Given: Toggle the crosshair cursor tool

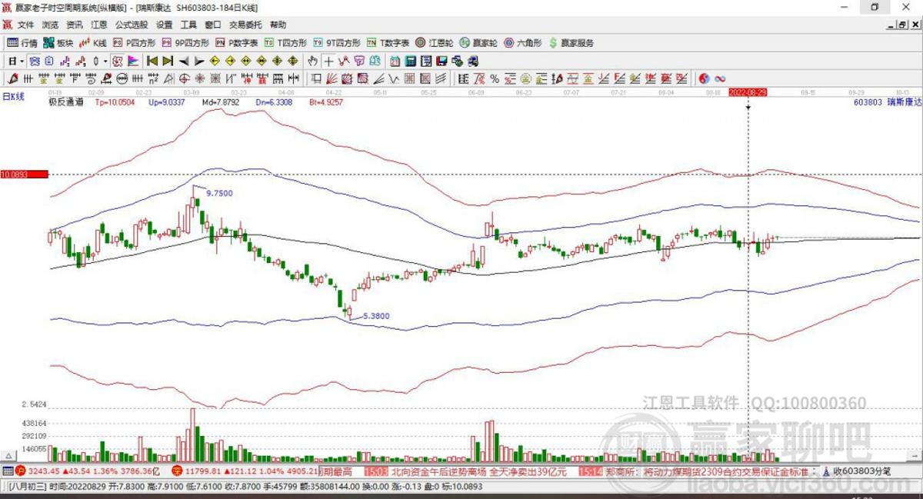Looking at the screenshot, I should [328, 61].
